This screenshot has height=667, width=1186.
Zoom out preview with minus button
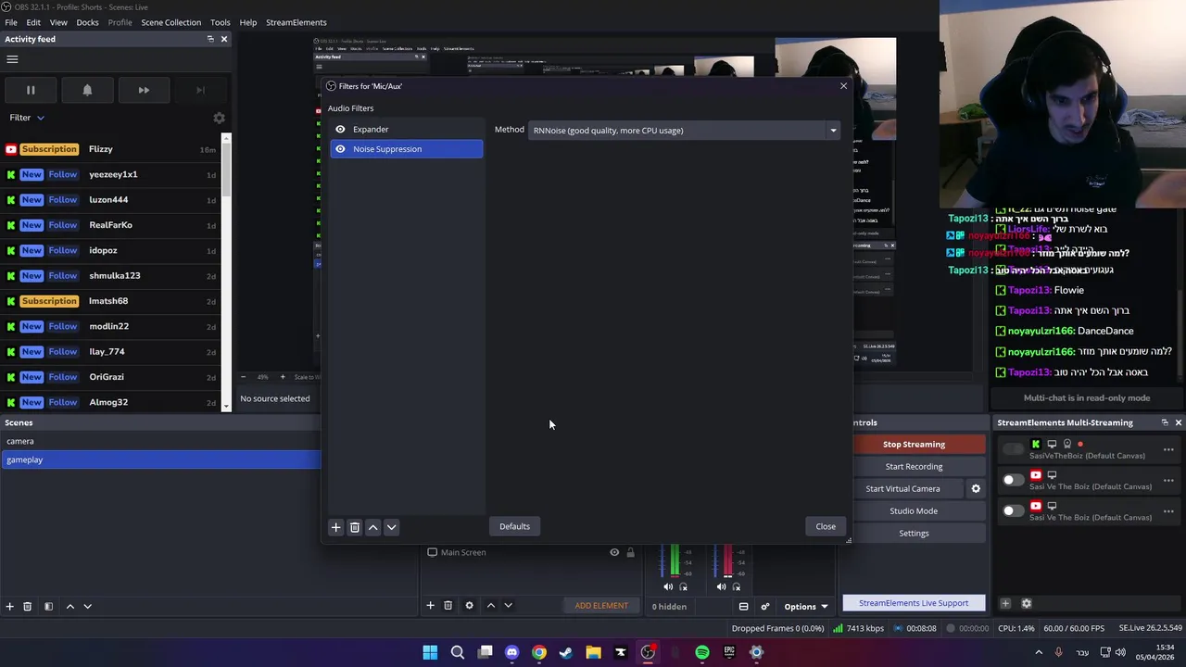pos(244,377)
